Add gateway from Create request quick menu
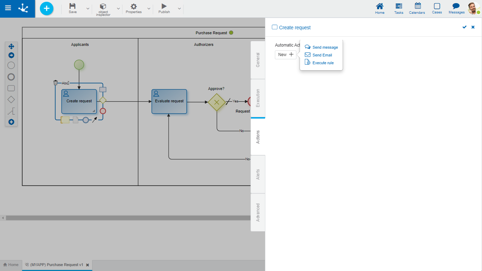 [103, 100]
